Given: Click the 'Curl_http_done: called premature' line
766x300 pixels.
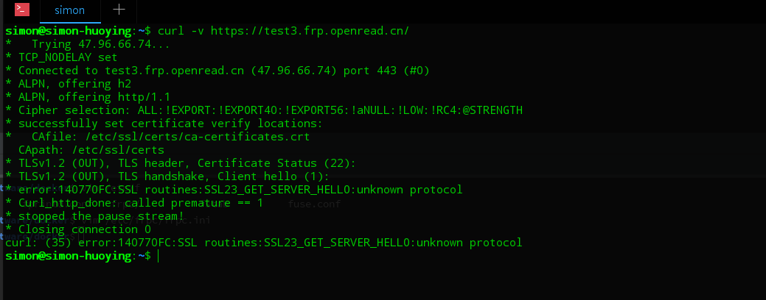Looking at the screenshot, I should click(x=134, y=203).
